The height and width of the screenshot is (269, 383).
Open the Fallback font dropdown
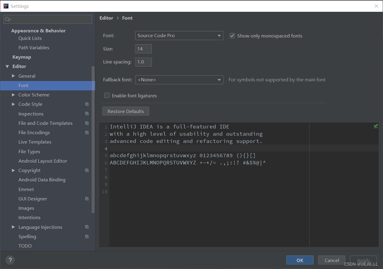pos(179,80)
